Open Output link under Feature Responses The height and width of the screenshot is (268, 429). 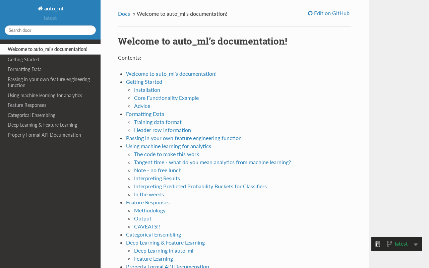(x=143, y=218)
